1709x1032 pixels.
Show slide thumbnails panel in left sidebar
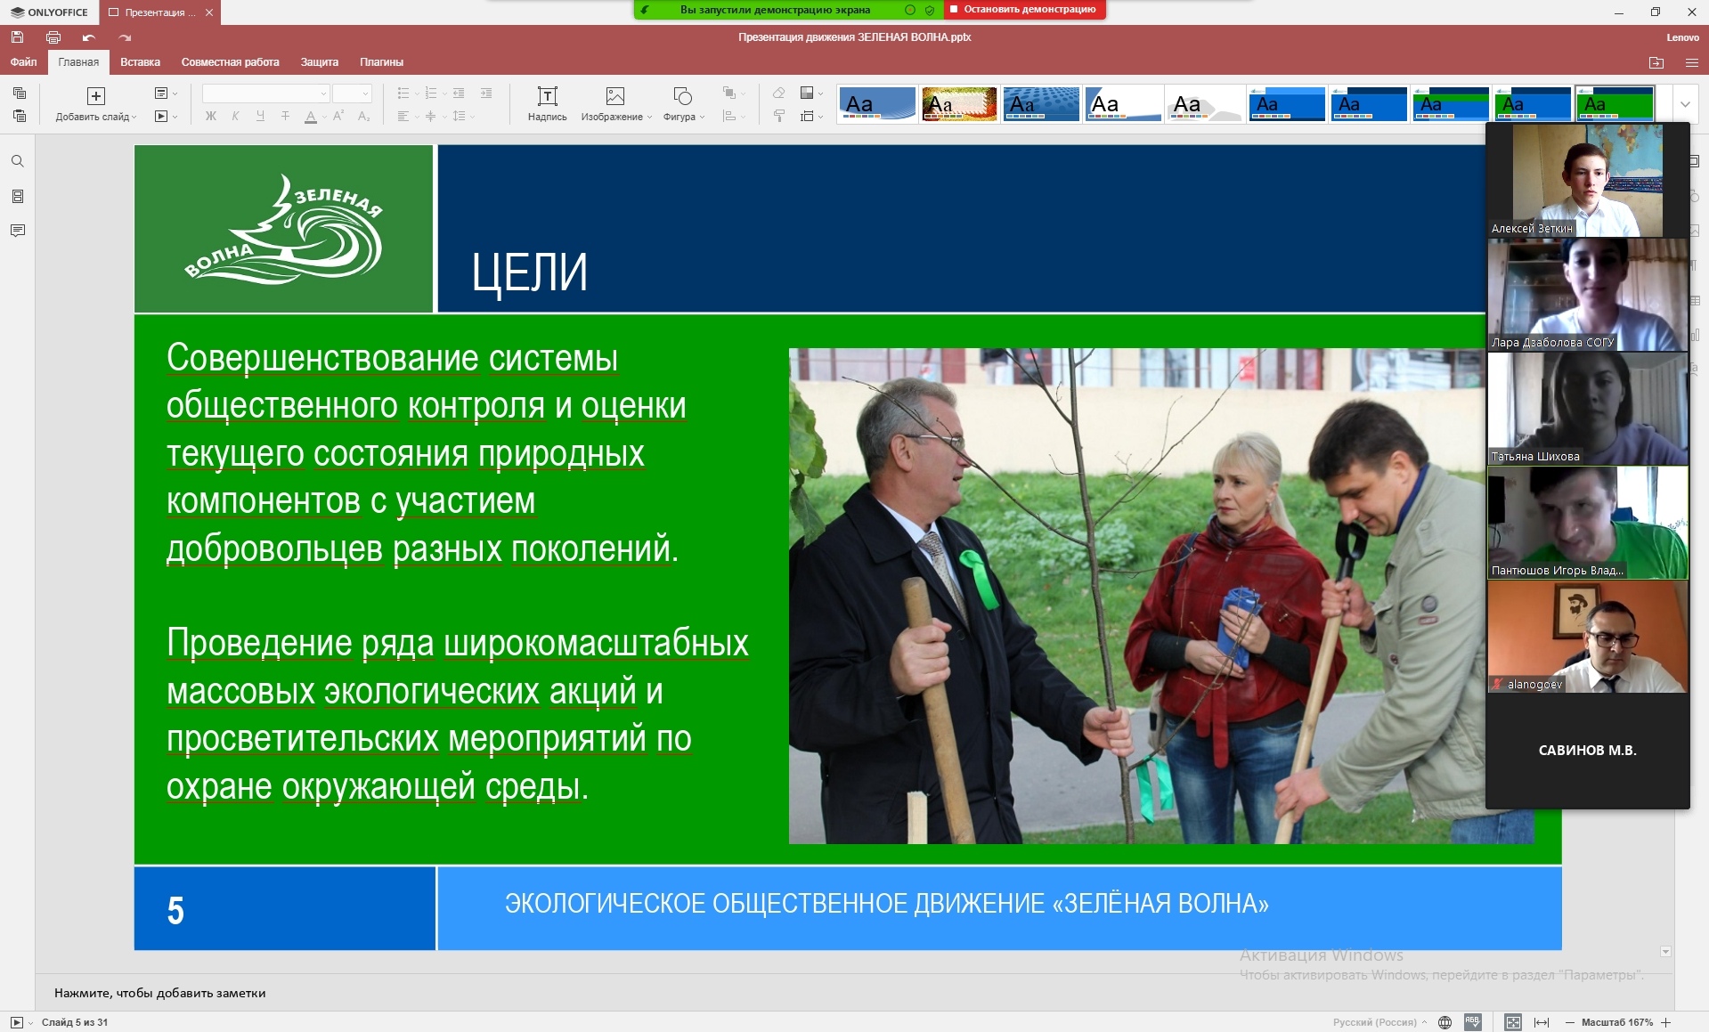pos(17,196)
